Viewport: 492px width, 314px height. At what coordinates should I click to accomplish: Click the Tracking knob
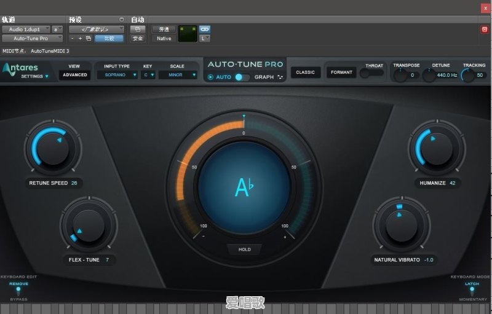[x=467, y=76]
